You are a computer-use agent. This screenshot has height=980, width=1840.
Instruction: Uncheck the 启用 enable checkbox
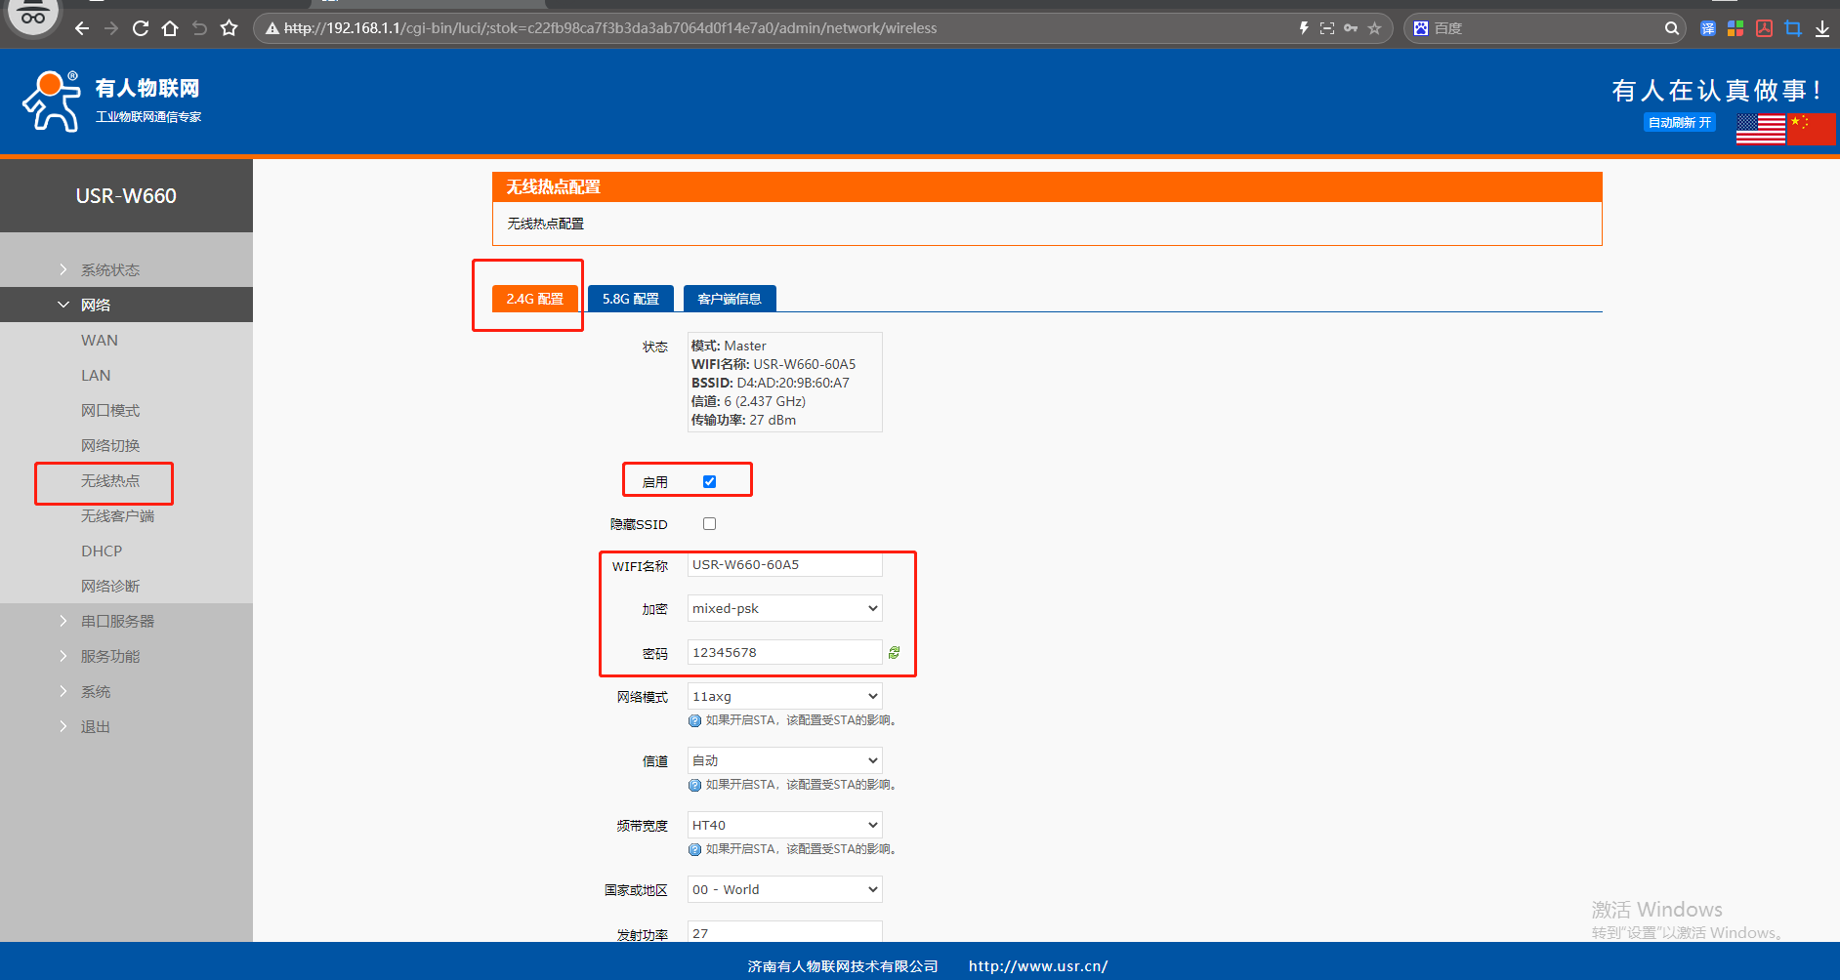coord(710,481)
